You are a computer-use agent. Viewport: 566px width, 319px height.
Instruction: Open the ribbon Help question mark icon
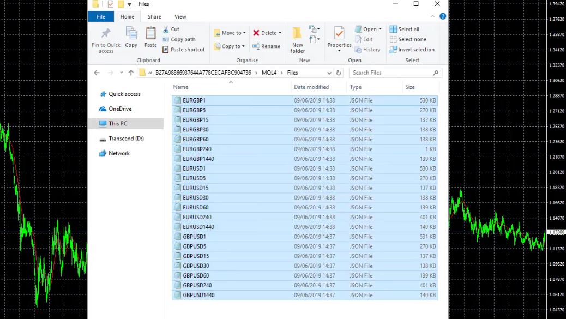point(443,16)
